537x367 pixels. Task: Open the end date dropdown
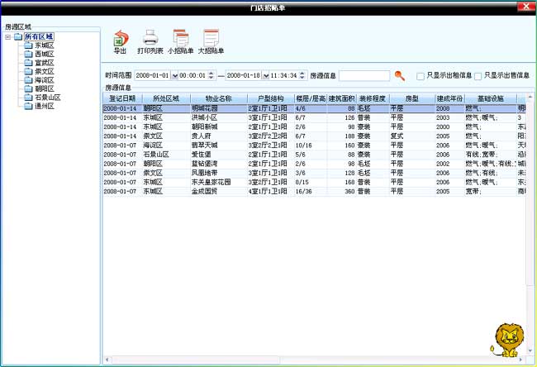coord(265,76)
